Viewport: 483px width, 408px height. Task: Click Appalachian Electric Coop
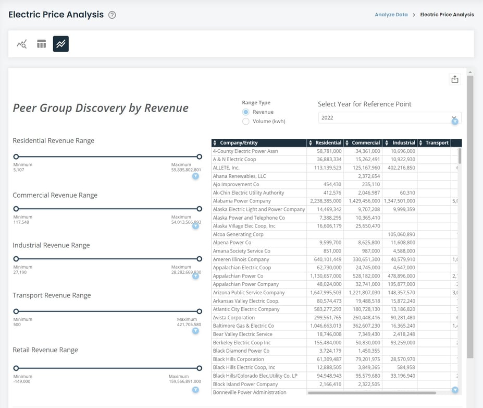(242, 268)
